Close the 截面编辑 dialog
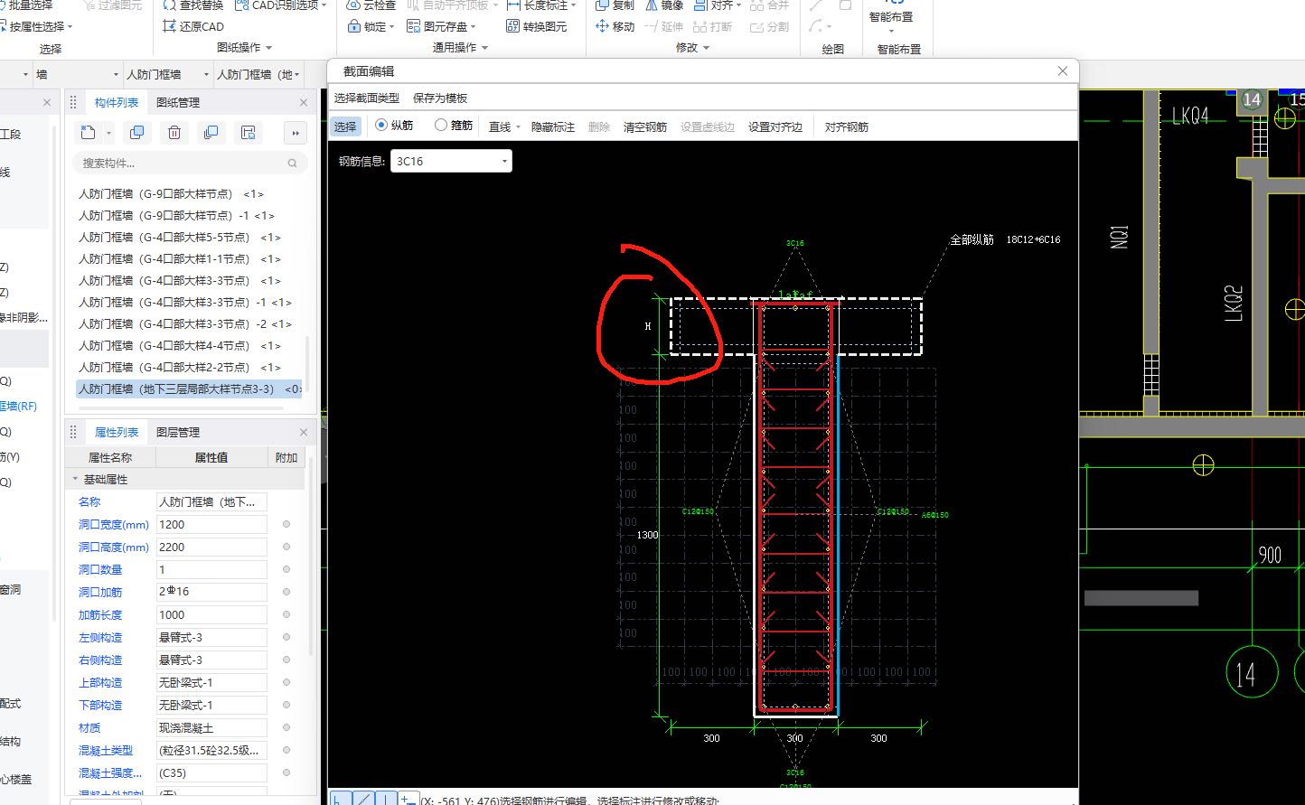This screenshot has width=1305, height=805. pos(1063,71)
